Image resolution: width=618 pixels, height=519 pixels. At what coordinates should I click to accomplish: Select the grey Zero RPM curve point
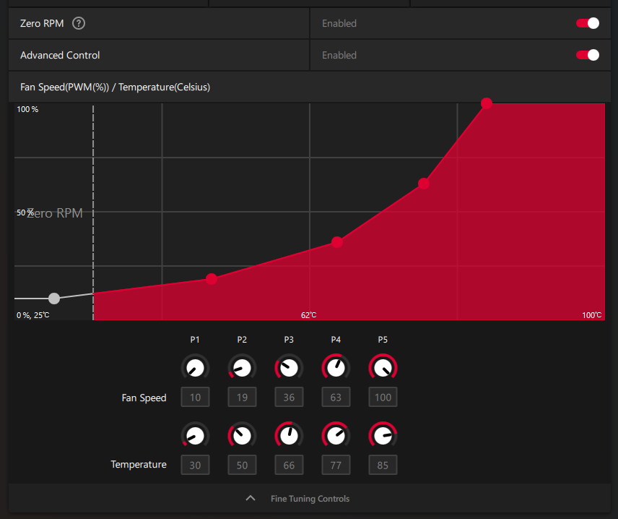click(54, 299)
